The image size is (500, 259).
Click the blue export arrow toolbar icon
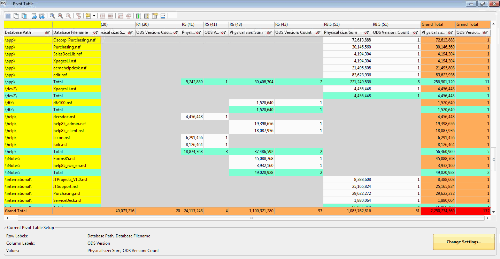point(34,16)
